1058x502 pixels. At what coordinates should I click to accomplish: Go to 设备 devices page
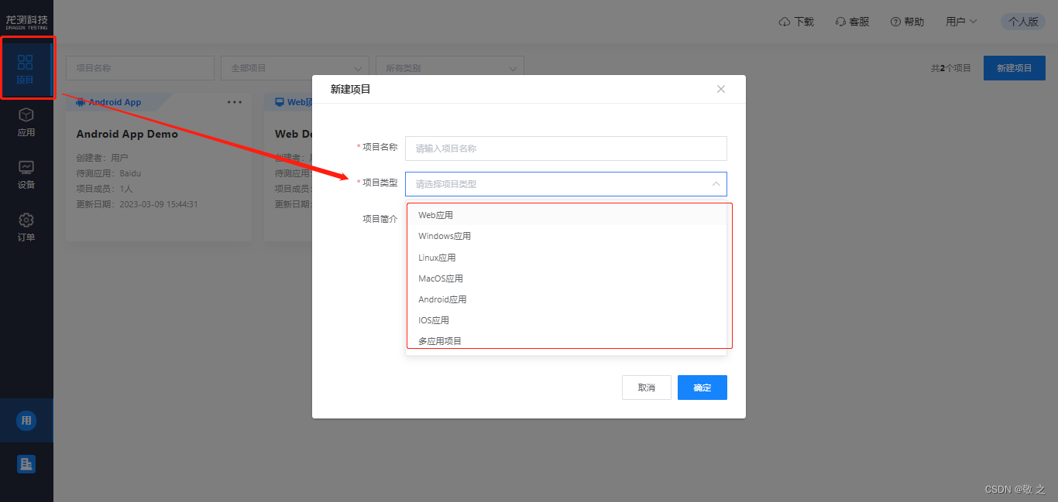(x=26, y=174)
